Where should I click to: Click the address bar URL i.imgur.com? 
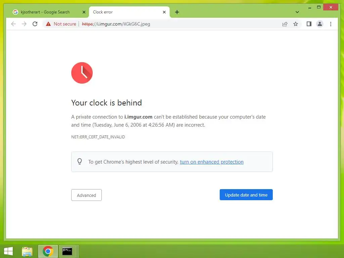(x=116, y=24)
